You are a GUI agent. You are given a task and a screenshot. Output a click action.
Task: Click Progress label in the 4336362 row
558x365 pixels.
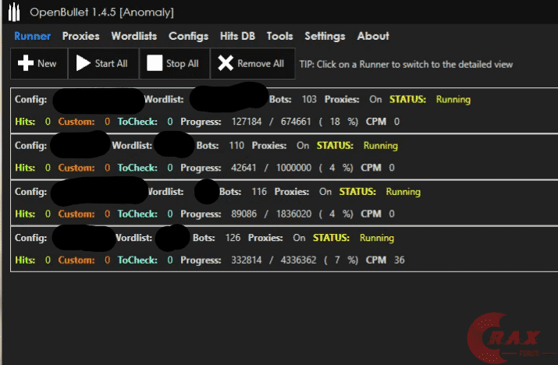[x=201, y=260]
